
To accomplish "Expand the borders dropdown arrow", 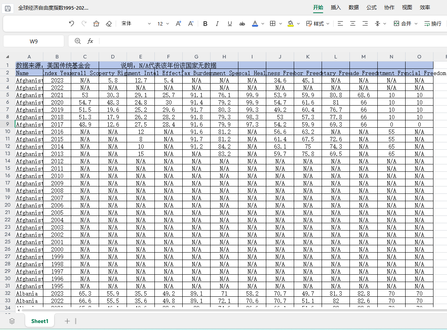I will (281, 24).
